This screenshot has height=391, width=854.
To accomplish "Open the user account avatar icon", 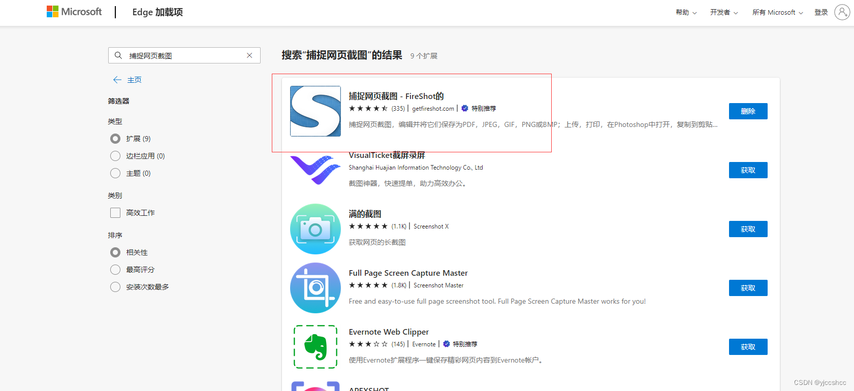I will click(842, 12).
